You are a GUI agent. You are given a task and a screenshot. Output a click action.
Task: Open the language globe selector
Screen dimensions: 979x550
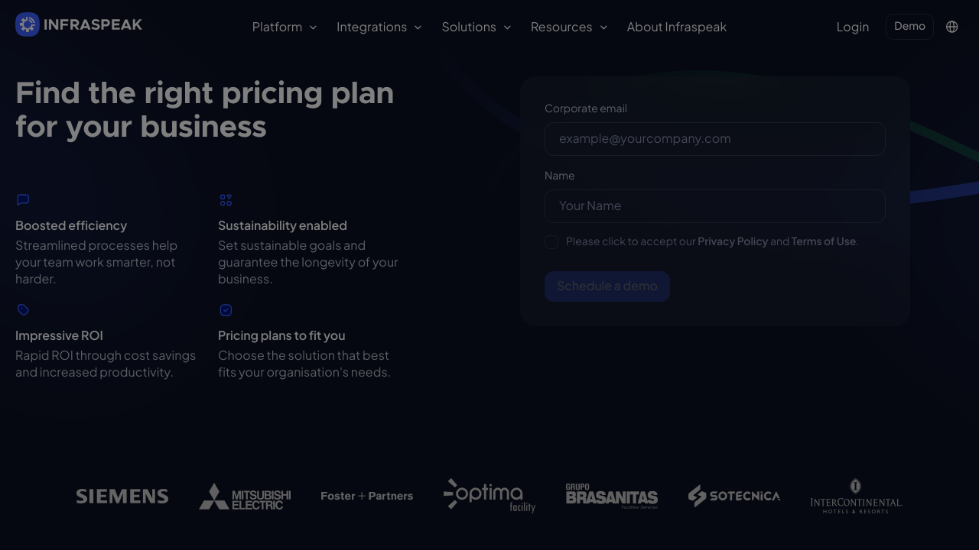point(952,27)
